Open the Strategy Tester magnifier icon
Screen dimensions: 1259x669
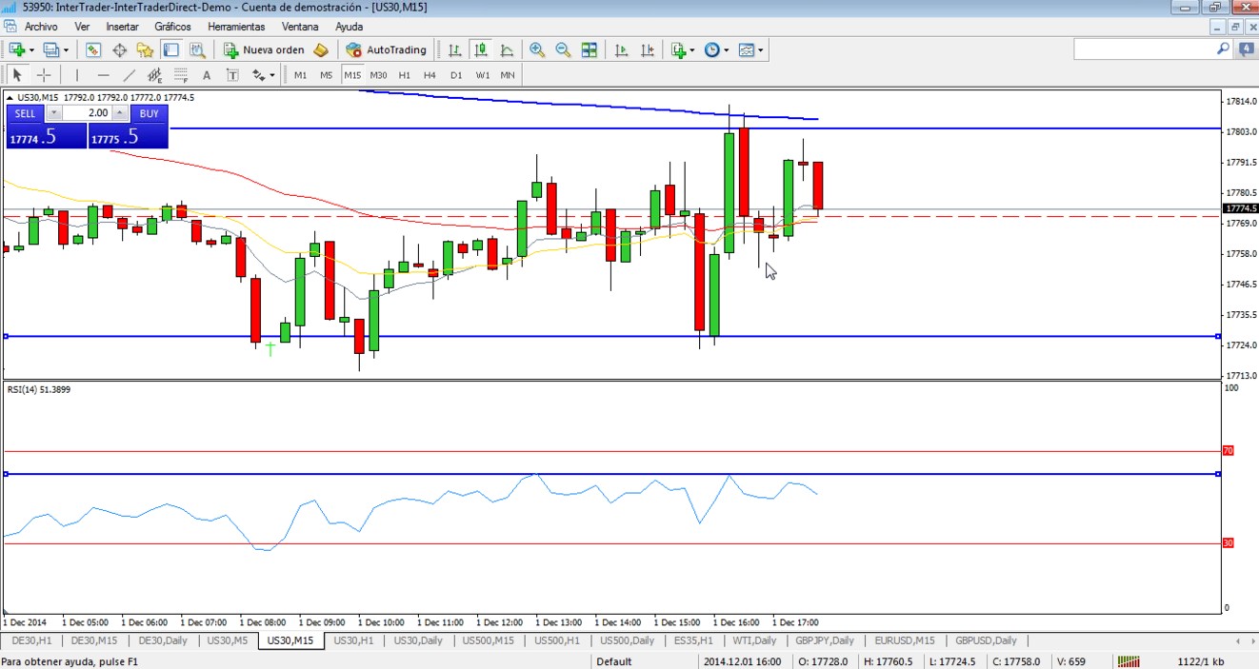point(197,49)
